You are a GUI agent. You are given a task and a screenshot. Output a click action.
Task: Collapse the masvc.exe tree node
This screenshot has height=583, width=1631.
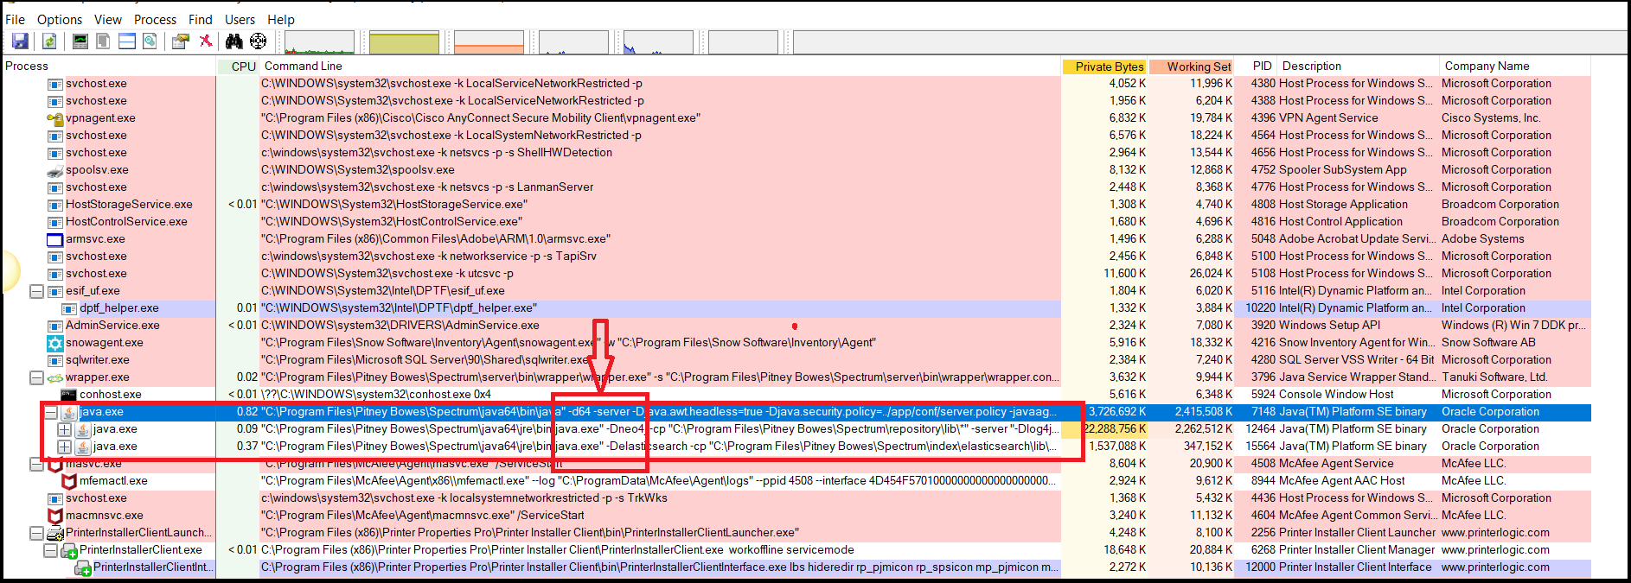(x=36, y=464)
